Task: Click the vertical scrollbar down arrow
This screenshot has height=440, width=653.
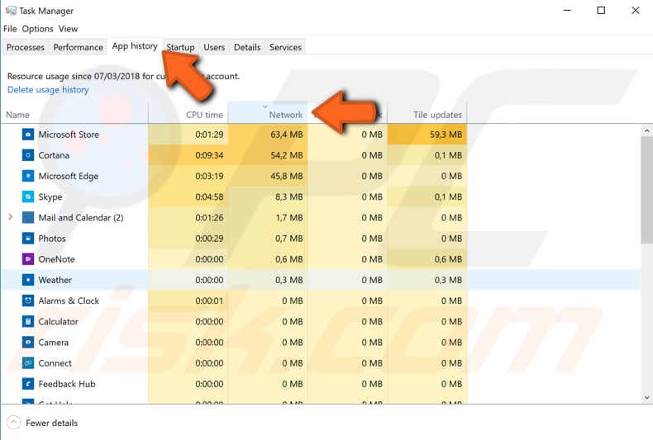Action: [646, 398]
